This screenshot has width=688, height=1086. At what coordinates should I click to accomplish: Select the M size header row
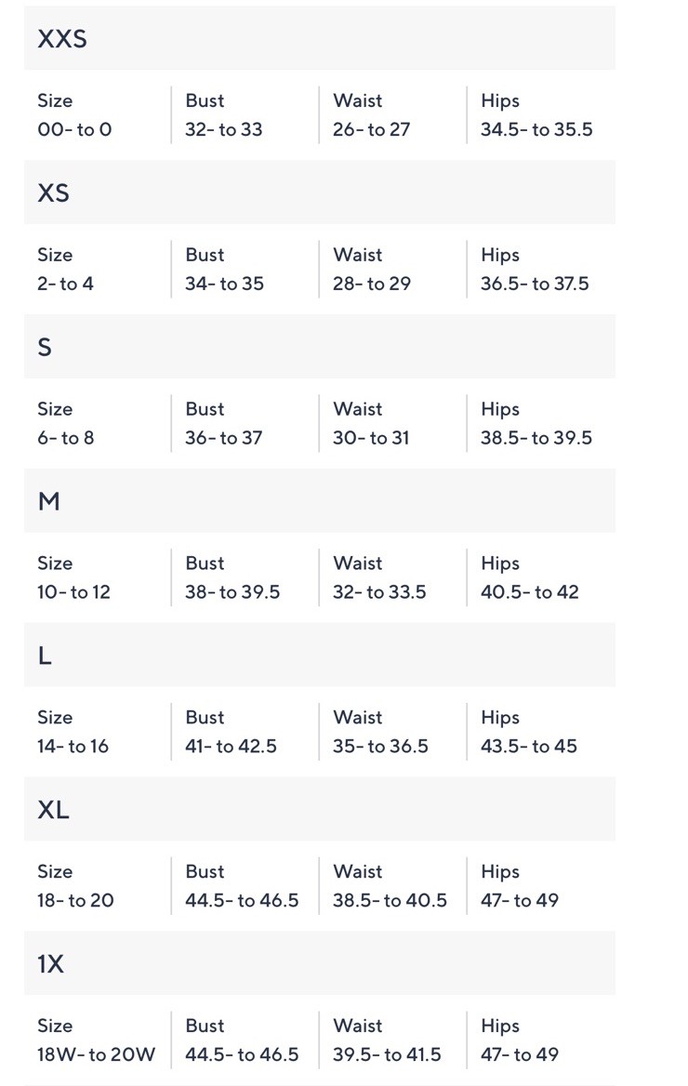(x=320, y=501)
